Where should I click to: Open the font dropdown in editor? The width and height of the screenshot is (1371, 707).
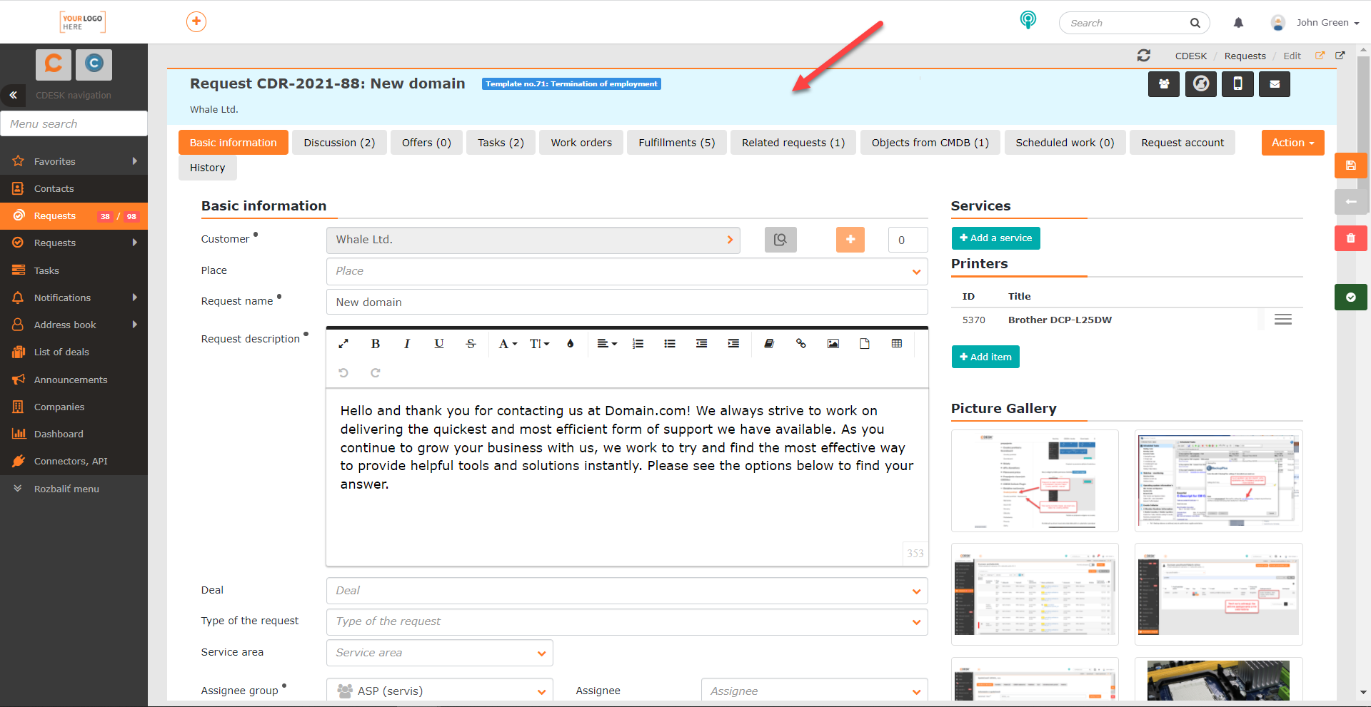point(508,344)
